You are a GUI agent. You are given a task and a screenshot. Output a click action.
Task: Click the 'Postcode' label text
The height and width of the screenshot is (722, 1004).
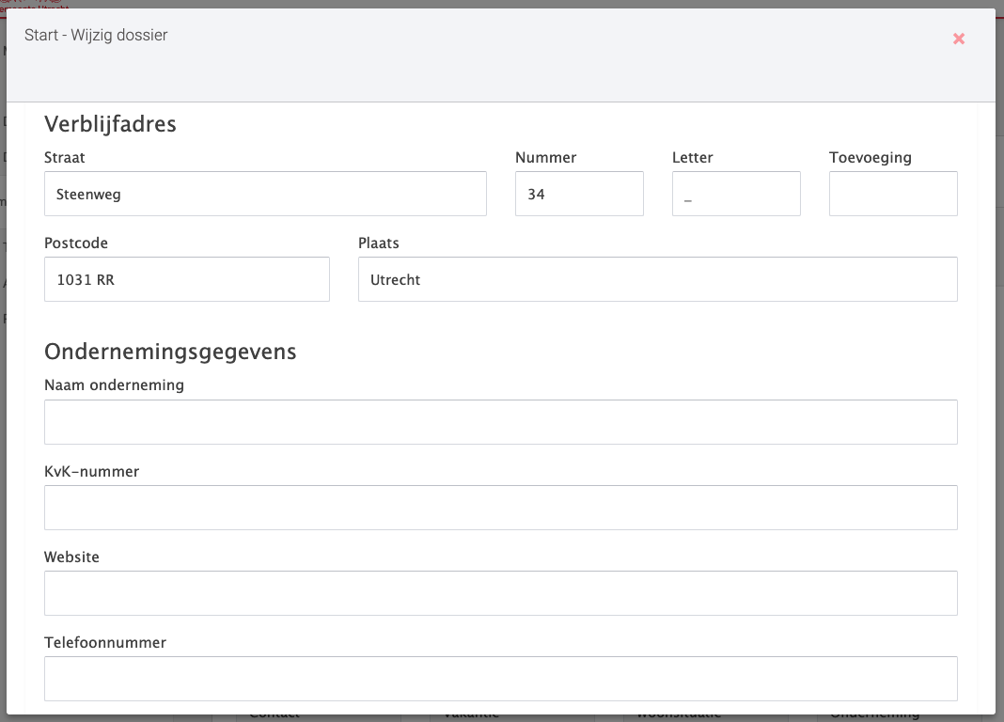pos(76,243)
